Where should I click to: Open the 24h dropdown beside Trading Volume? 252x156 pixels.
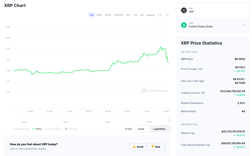[203, 93]
